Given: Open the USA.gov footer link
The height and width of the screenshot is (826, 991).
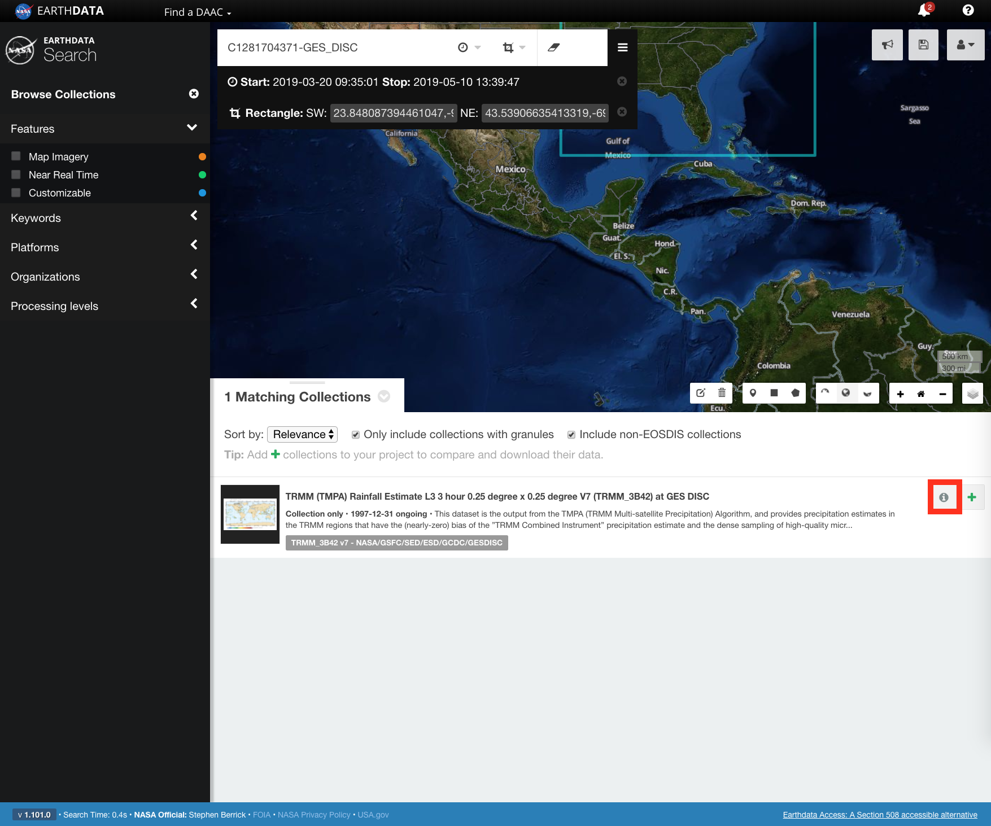Looking at the screenshot, I should tap(373, 815).
